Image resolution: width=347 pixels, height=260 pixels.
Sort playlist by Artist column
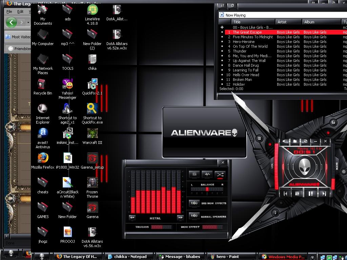click(289, 22)
